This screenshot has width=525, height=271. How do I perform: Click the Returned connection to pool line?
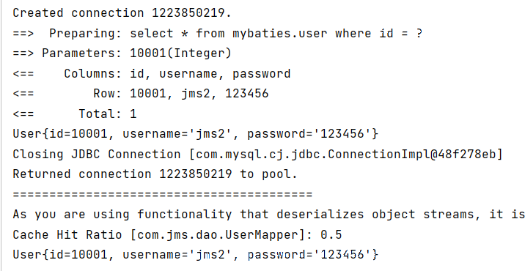click(x=155, y=174)
